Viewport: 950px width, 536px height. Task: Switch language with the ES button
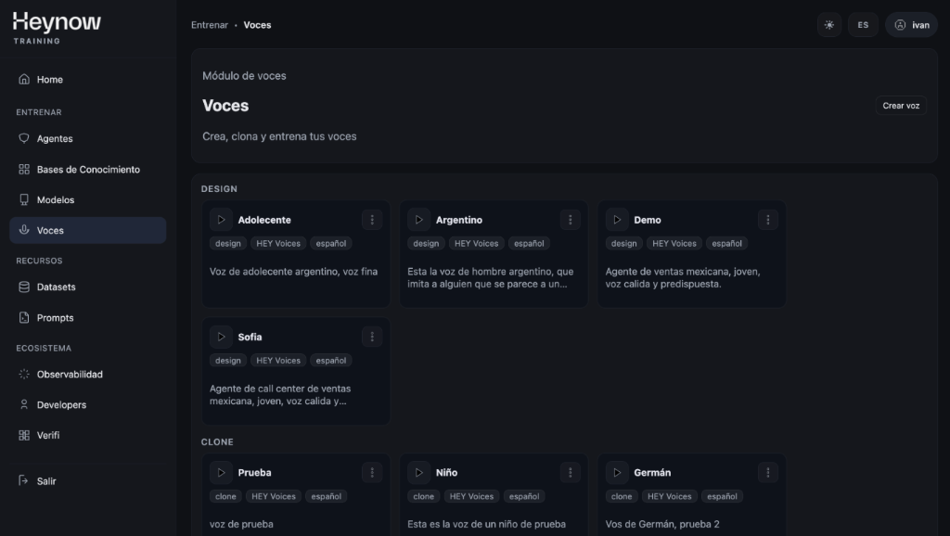coord(863,25)
